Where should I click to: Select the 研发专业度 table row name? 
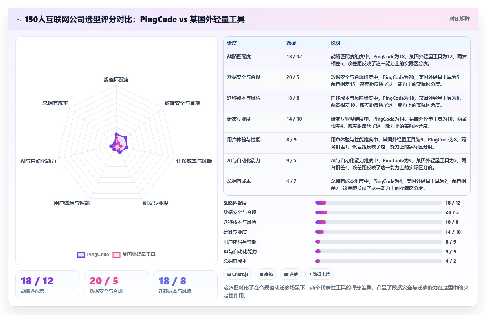click(239, 119)
